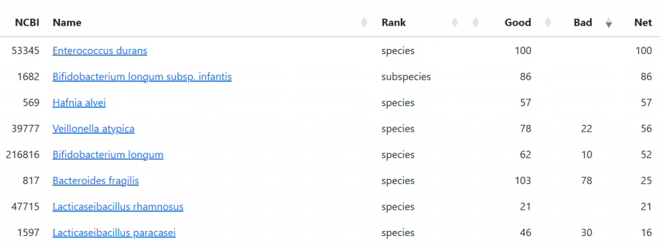
Task: View Lacticaseibacillus rhamnosus details
Action: (x=118, y=207)
